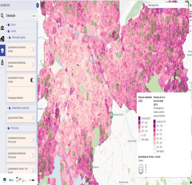
Task: Click the first partner logo in footer
Action: [4, 180]
